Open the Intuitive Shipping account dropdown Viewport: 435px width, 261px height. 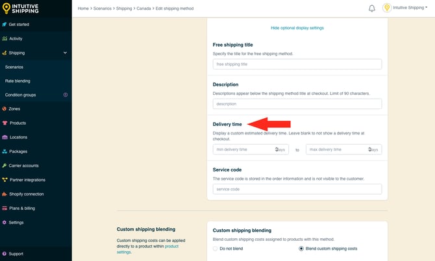[x=410, y=8]
